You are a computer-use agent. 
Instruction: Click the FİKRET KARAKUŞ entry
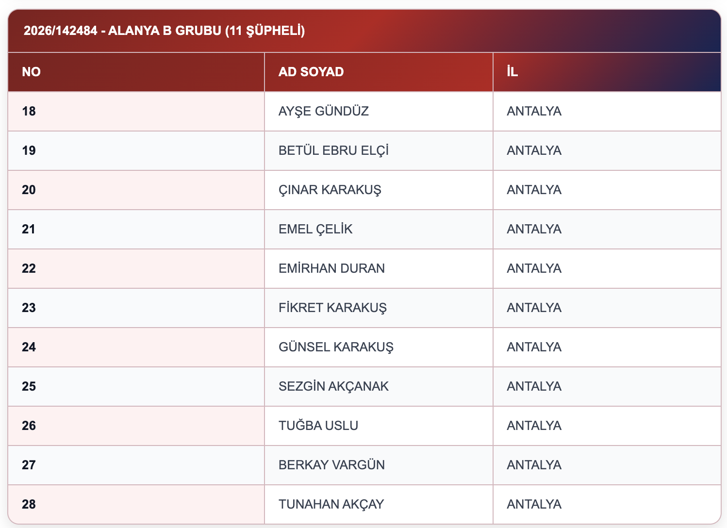pos(332,308)
